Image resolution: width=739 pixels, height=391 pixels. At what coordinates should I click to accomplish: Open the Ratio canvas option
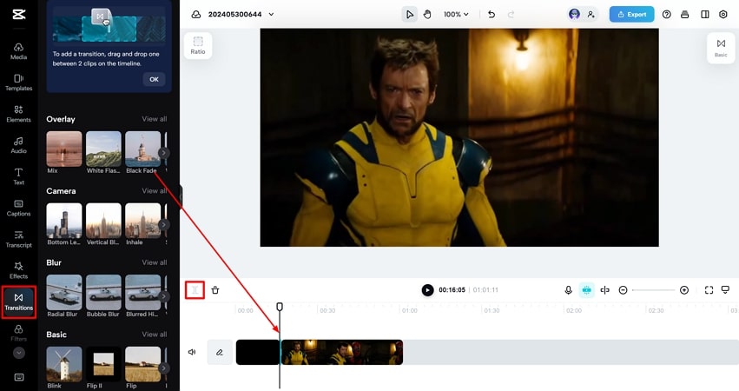198,45
